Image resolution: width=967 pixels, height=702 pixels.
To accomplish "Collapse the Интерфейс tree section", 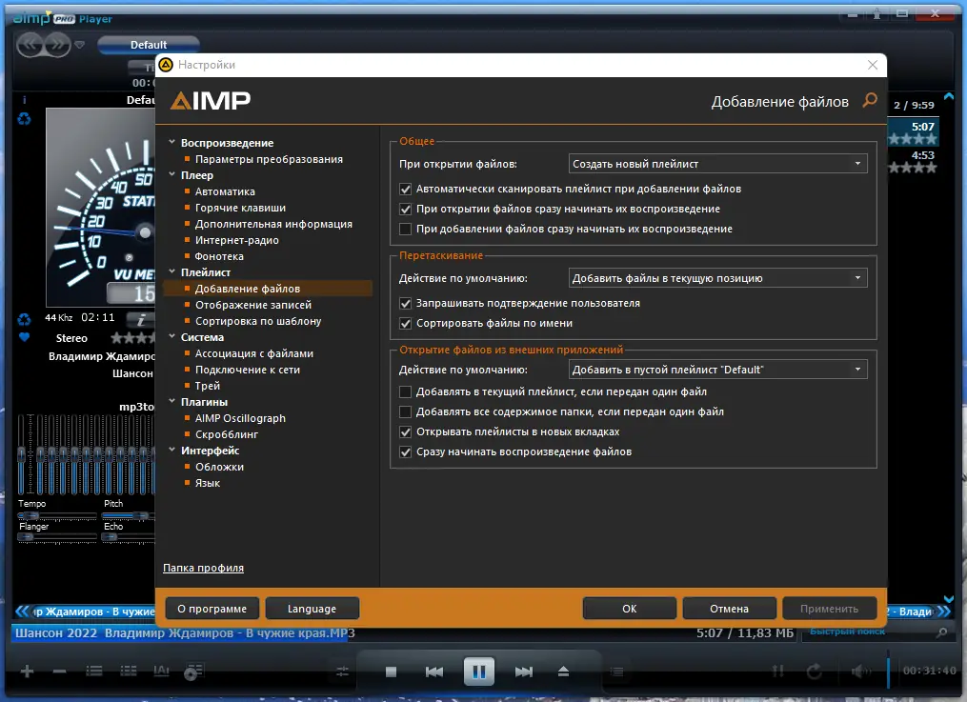I will pyautogui.click(x=172, y=450).
